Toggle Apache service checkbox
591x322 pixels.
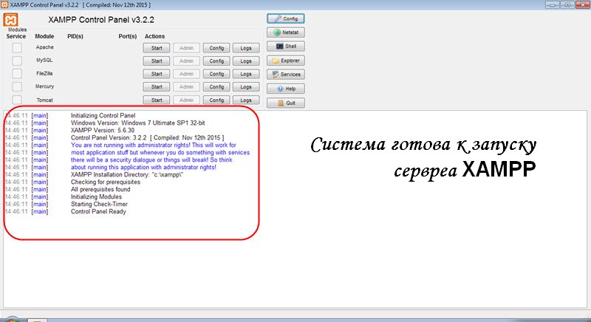[x=17, y=48]
